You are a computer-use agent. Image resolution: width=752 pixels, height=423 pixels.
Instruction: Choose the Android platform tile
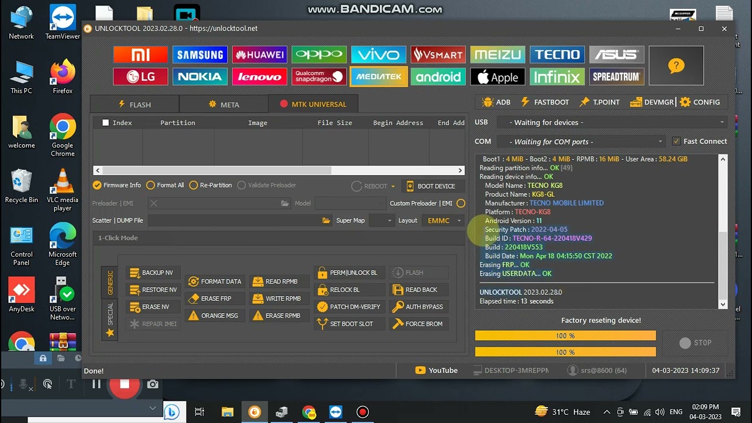click(x=438, y=76)
